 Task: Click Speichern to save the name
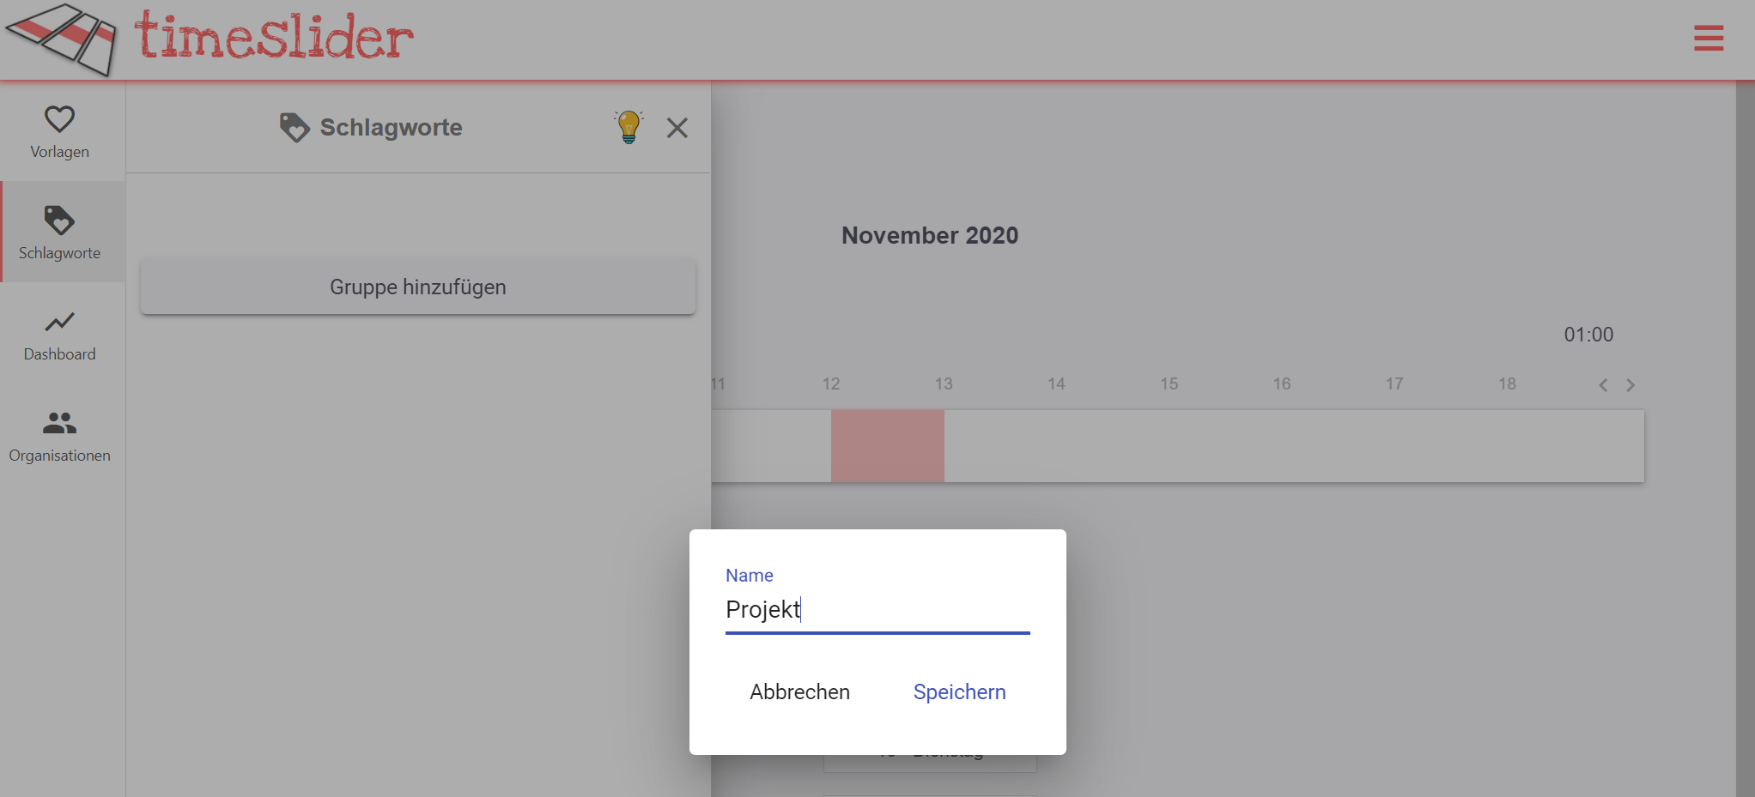pos(959,691)
